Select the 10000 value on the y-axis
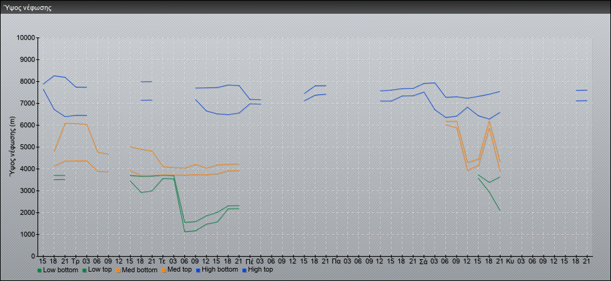611x281 pixels. (26, 38)
